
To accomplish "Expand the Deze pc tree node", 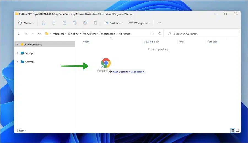I will 17,53.
